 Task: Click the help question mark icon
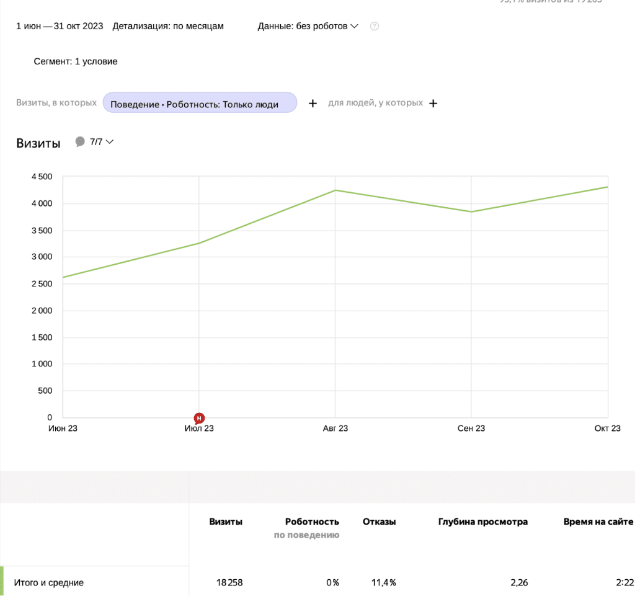374,27
